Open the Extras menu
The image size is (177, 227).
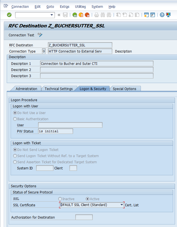[65, 7]
